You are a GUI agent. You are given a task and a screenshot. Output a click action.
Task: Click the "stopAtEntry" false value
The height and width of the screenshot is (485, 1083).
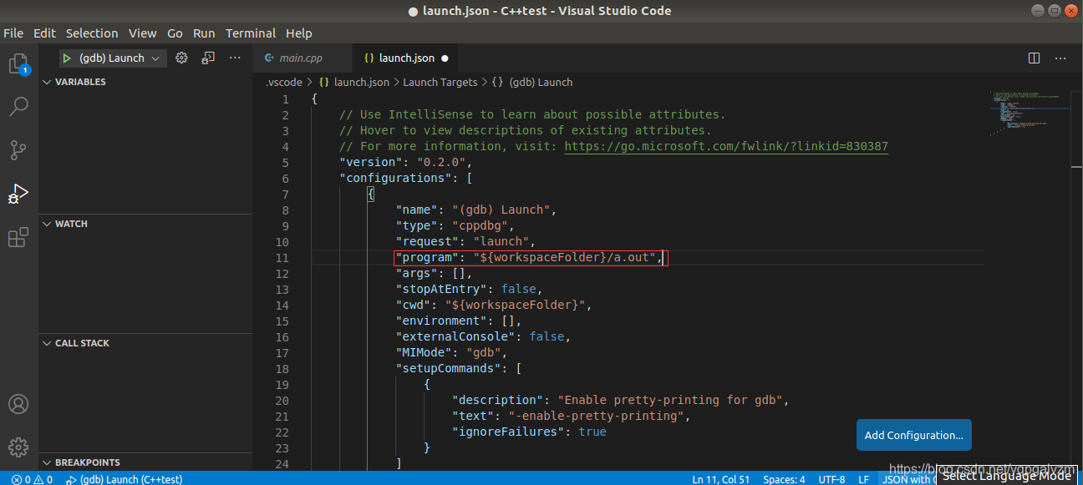point(519,289)
